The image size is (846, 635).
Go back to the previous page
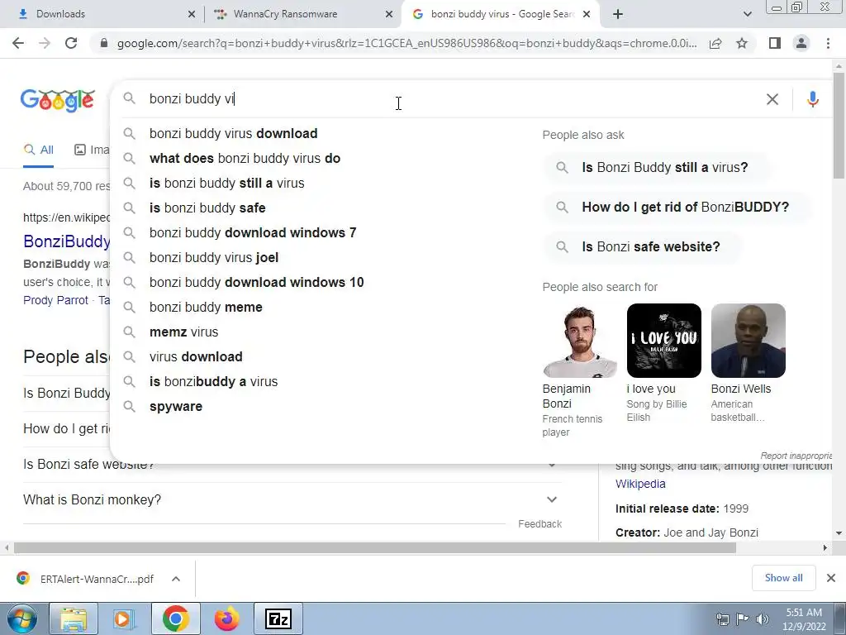(x=18, y=43)
